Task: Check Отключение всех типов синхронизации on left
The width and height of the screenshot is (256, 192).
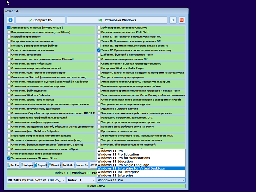Action: click(x=9, y=154)
